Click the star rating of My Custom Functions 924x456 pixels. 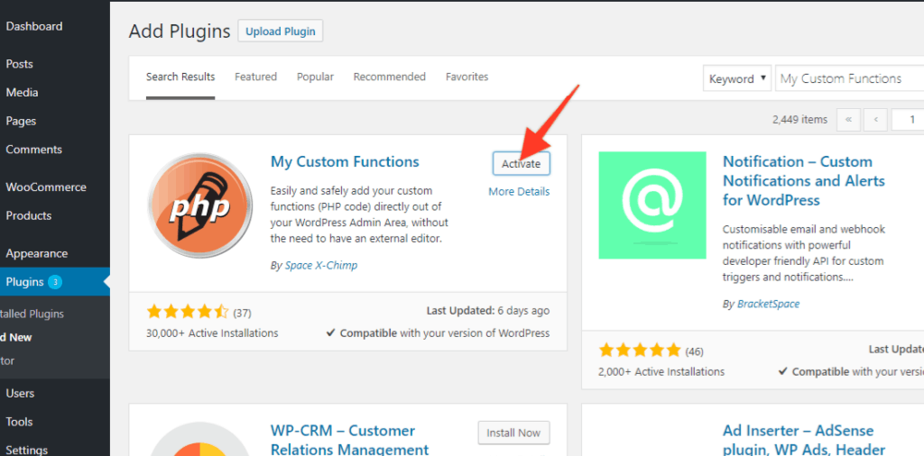click(188, 312)
